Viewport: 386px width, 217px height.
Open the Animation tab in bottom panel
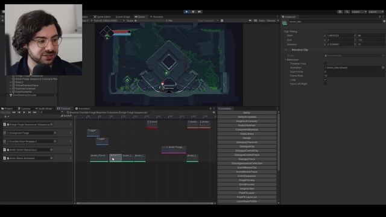coord(83,108)
